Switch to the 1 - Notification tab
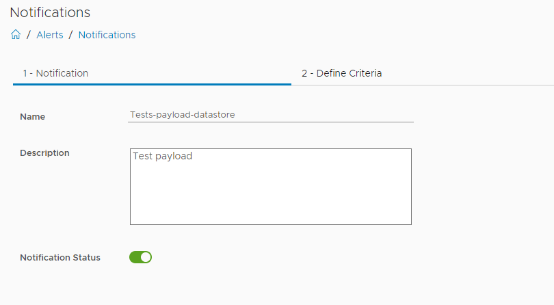 (55, 73)
